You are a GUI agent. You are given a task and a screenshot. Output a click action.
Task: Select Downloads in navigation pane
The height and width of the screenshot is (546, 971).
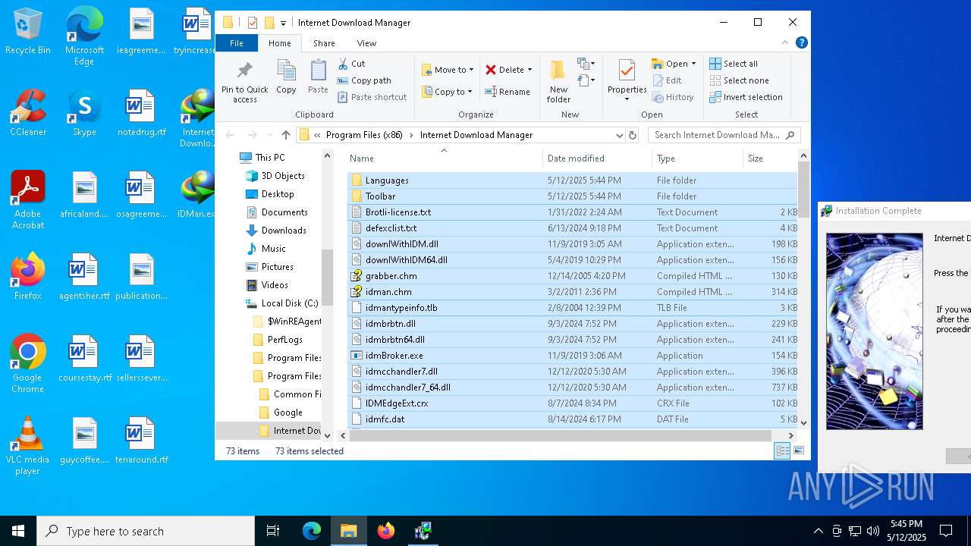click(284, 231)
